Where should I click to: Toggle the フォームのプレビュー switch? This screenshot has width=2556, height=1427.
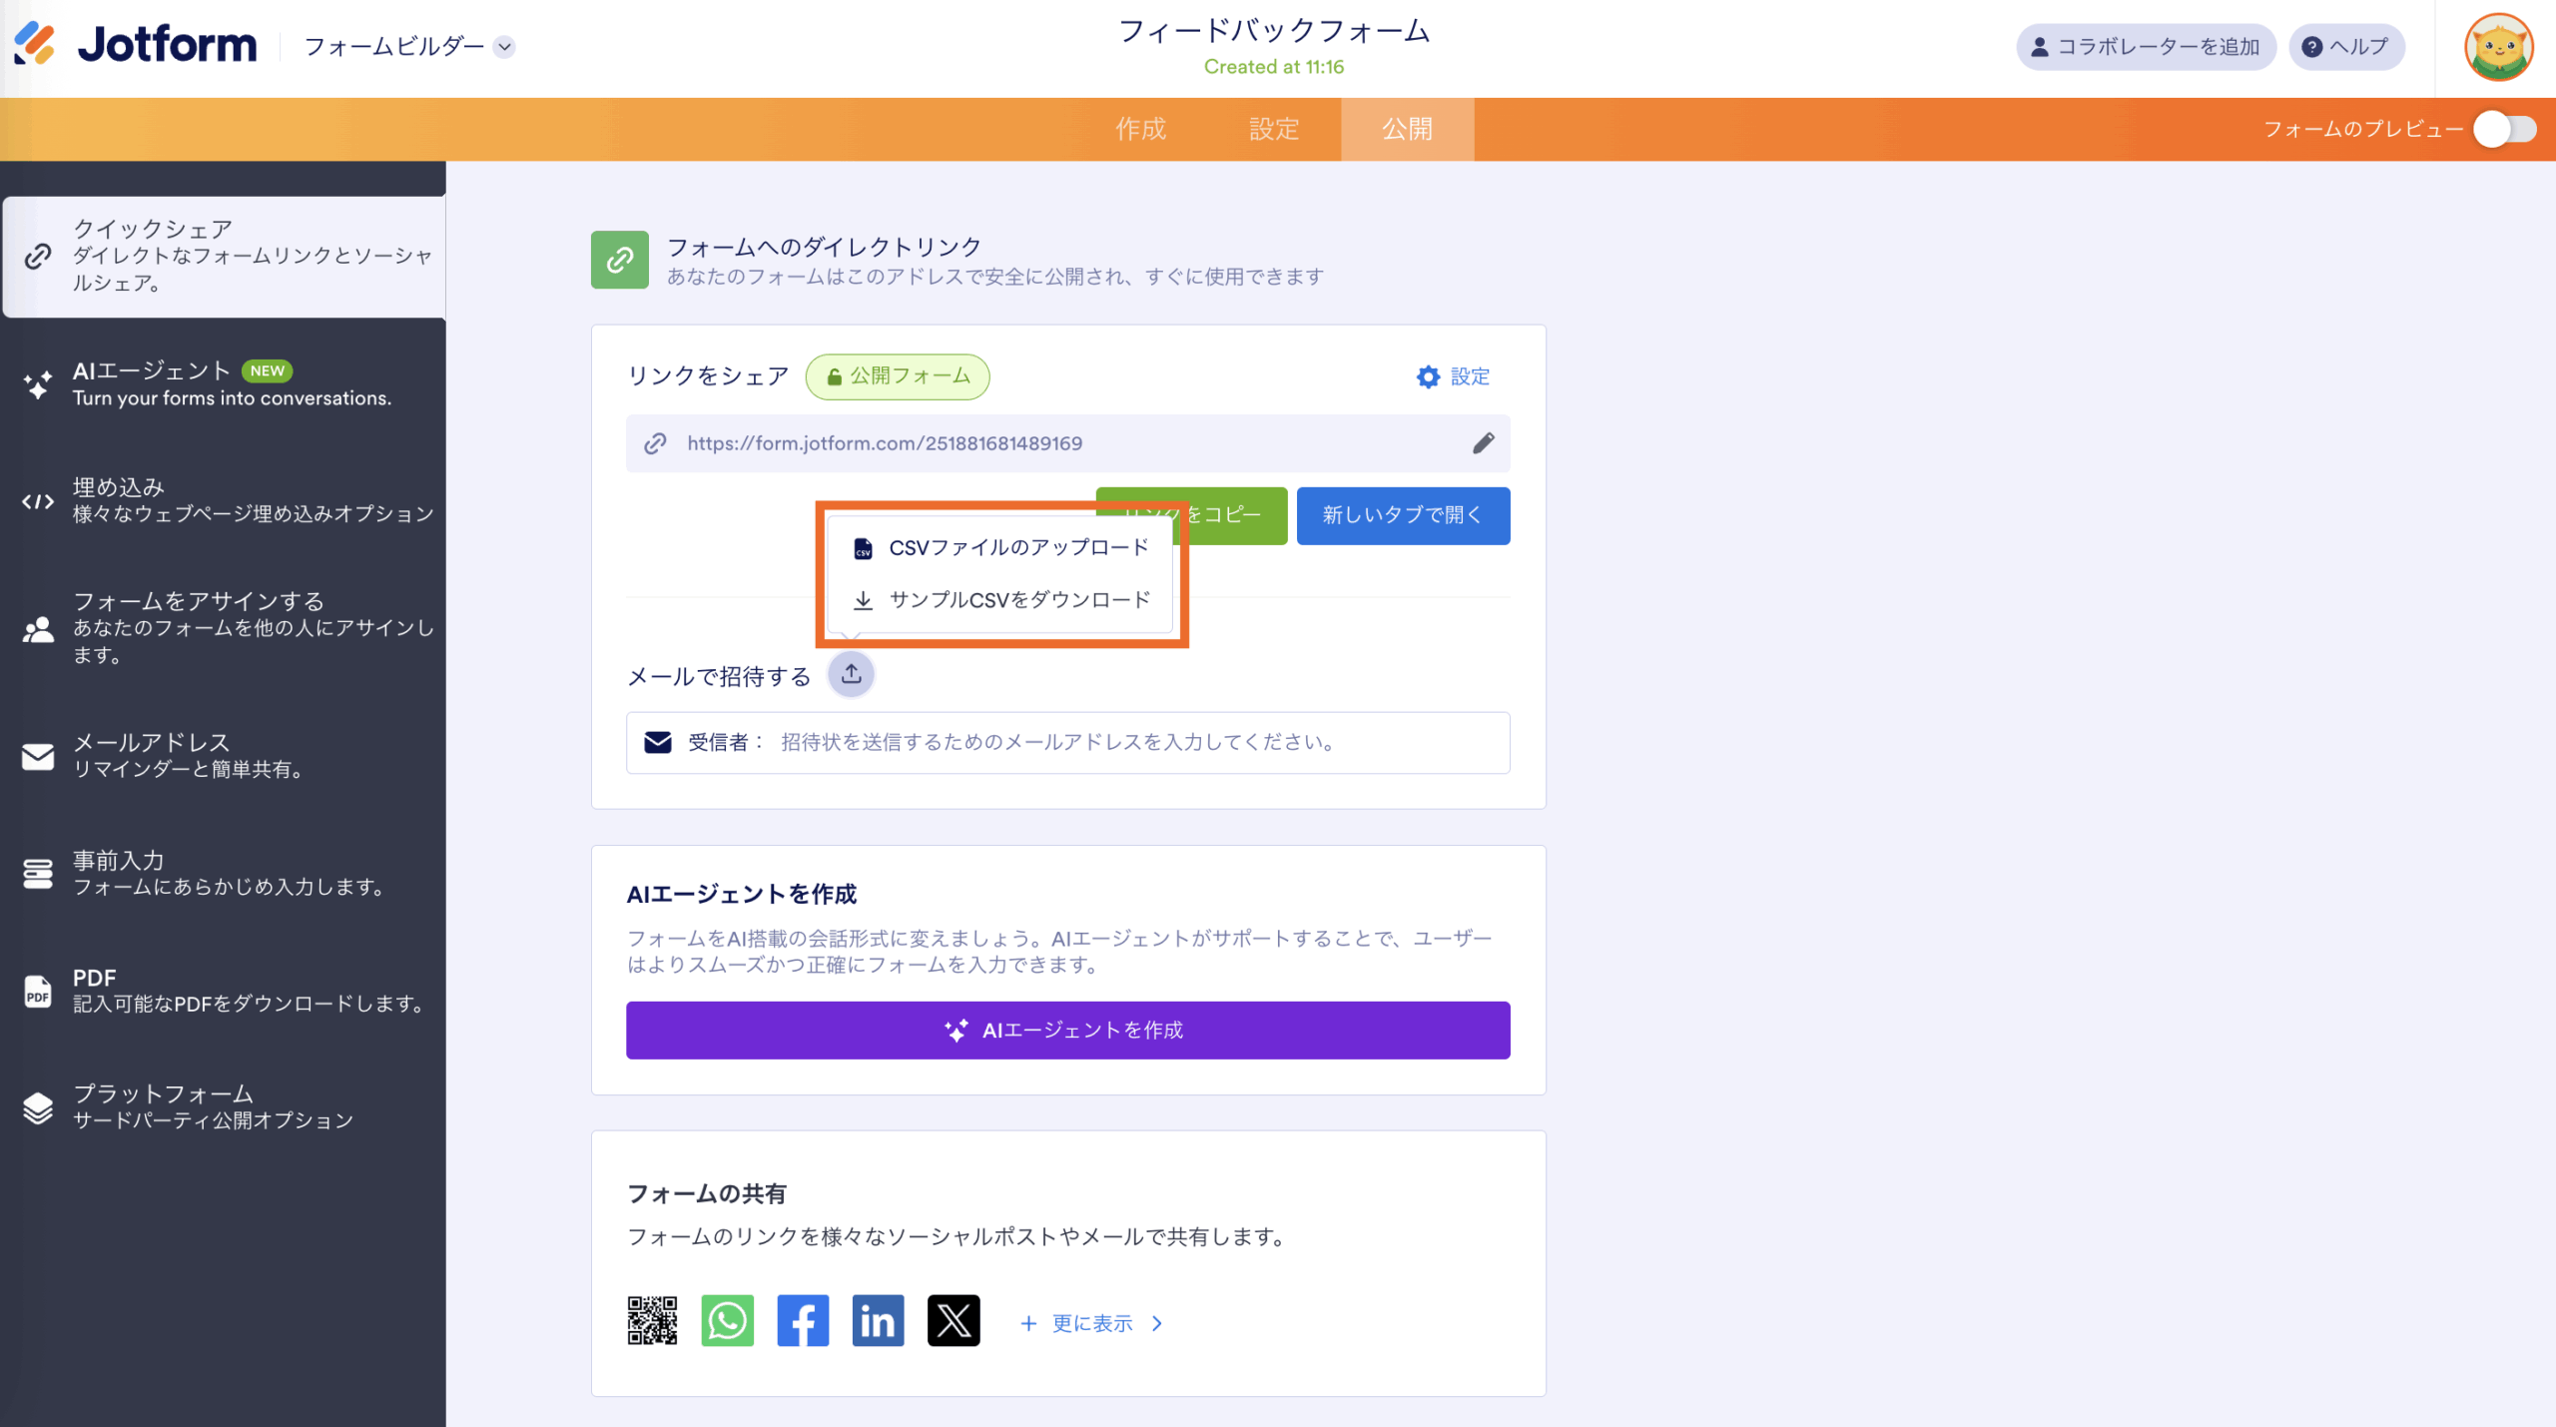[2504, 129]
